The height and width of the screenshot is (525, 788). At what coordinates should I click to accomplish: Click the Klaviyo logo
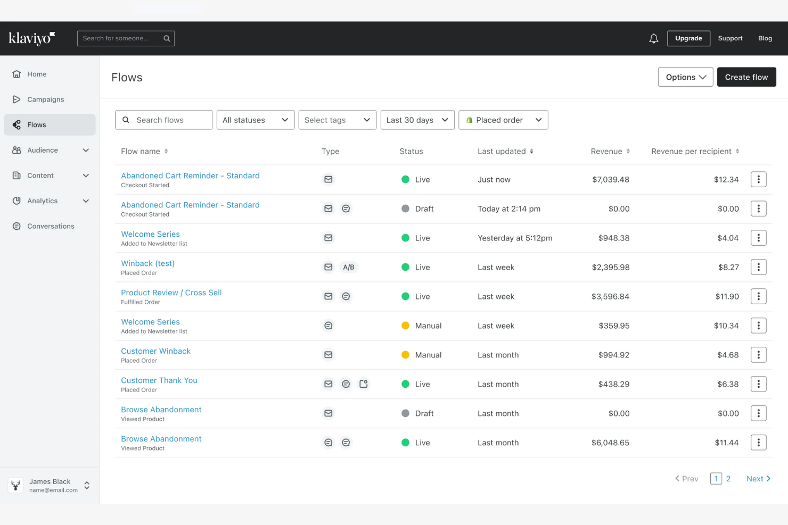pos(31,38)
